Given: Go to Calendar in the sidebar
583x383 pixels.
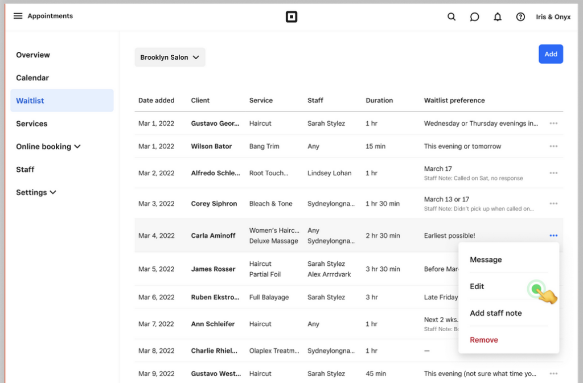Looking at the screenshot, I should coord(32,78).
